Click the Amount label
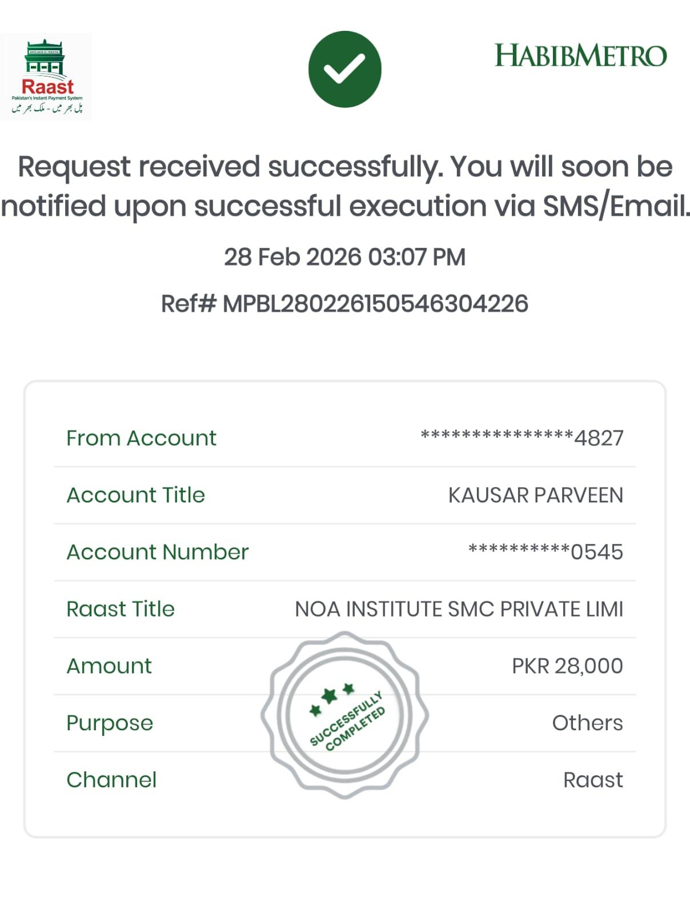 tap(109, 666)
